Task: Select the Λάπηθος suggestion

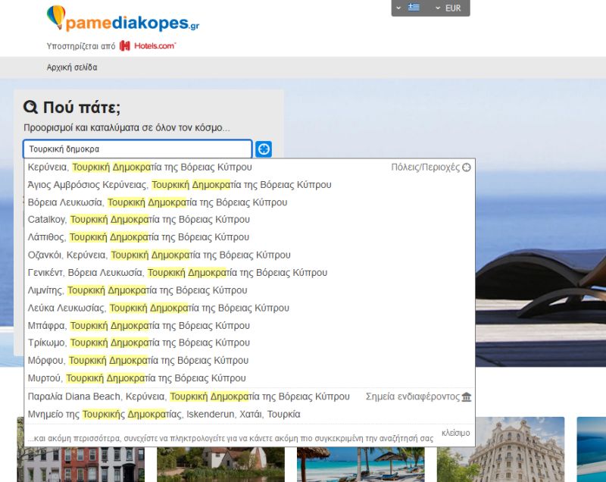Action: (249, 237)
